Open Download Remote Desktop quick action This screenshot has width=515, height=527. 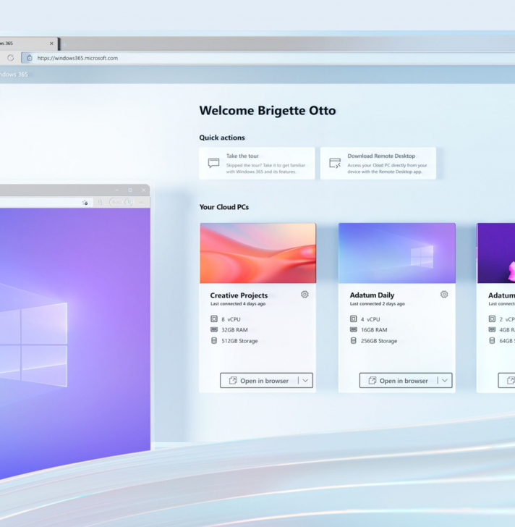click(x=378, y=164)
